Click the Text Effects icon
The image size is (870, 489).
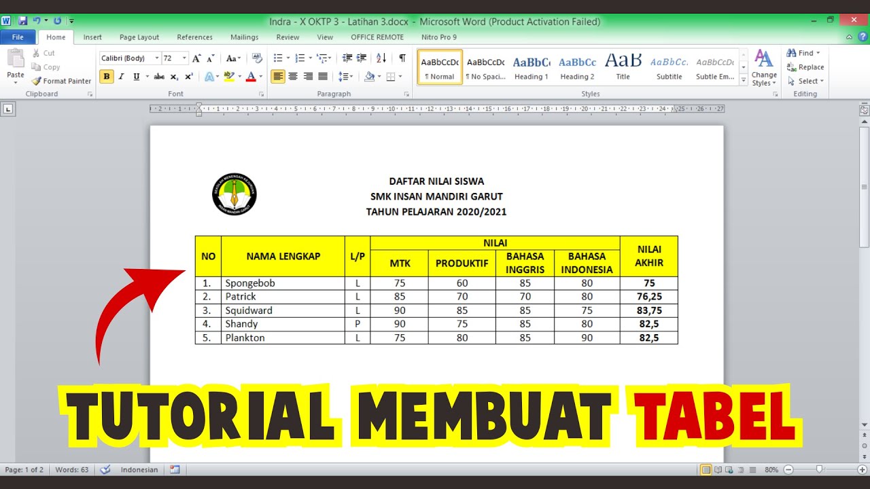coord(209,77)
